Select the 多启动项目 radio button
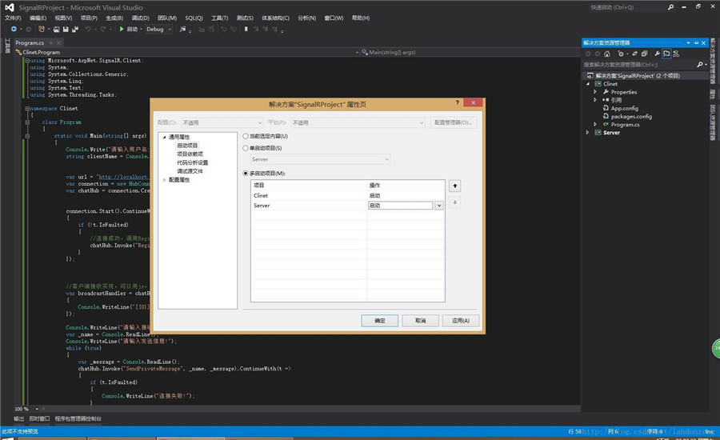Screen dimensions: 720x440 [246, 173]
